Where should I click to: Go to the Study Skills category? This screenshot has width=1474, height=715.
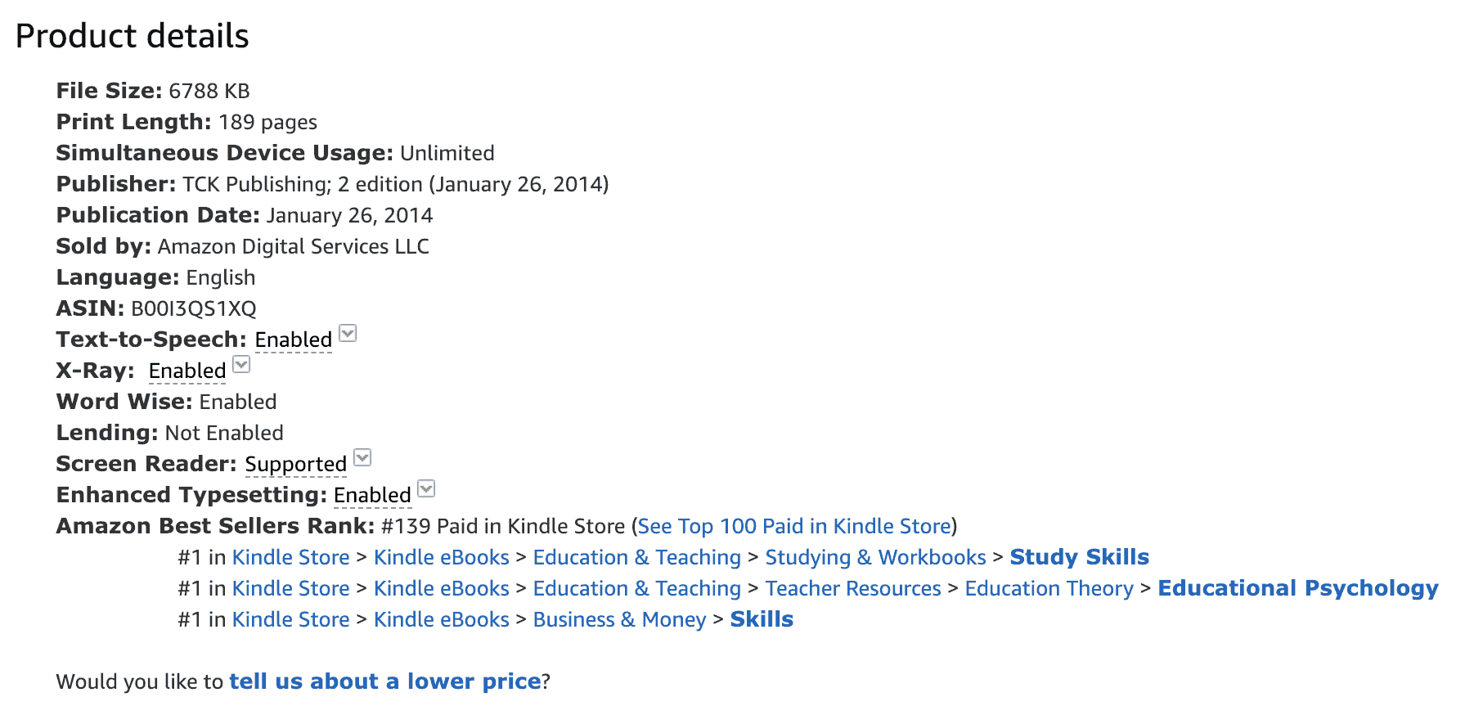[x=1079, y=557]
